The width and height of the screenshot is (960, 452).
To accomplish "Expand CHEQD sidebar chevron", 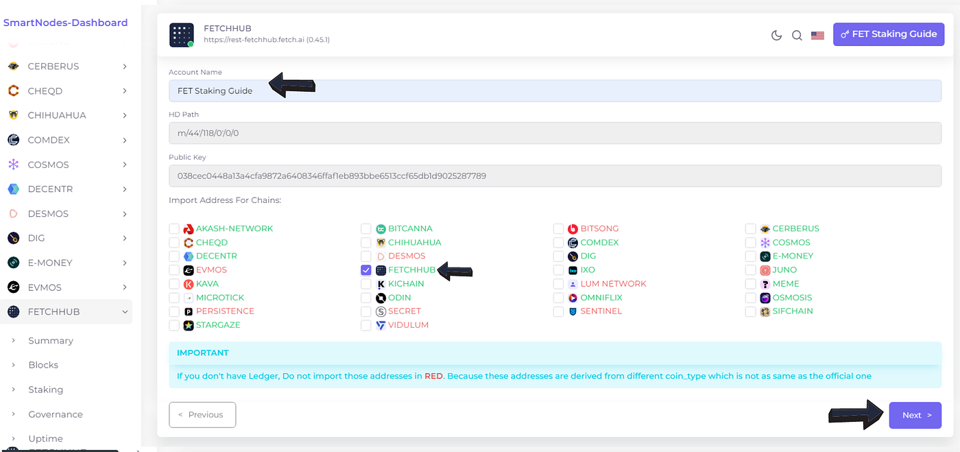I will [125, 91].
